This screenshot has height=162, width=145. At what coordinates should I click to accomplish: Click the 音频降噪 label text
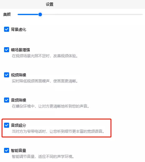[x=19, y=100]
